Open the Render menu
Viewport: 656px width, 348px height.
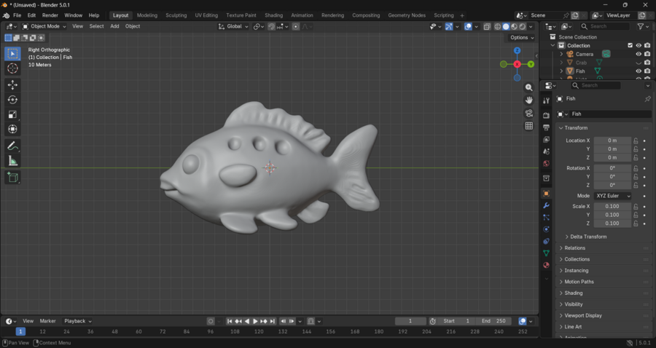pos(50,15)
